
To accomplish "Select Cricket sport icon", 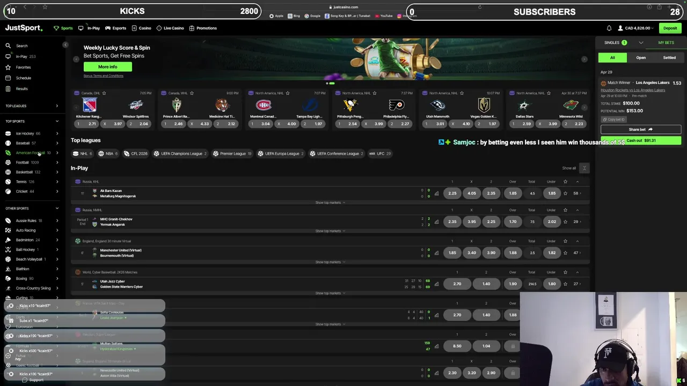I will point(8,191).
